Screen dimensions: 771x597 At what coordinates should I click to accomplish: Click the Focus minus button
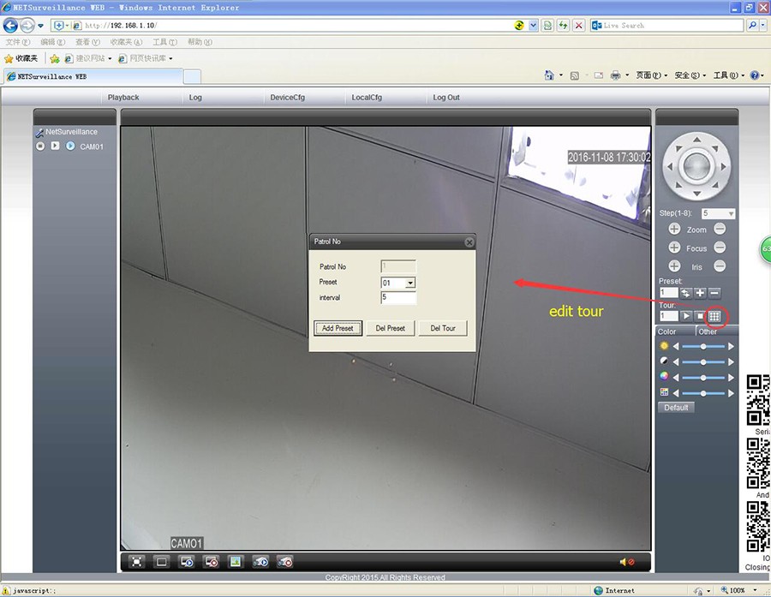click(720, 248)
